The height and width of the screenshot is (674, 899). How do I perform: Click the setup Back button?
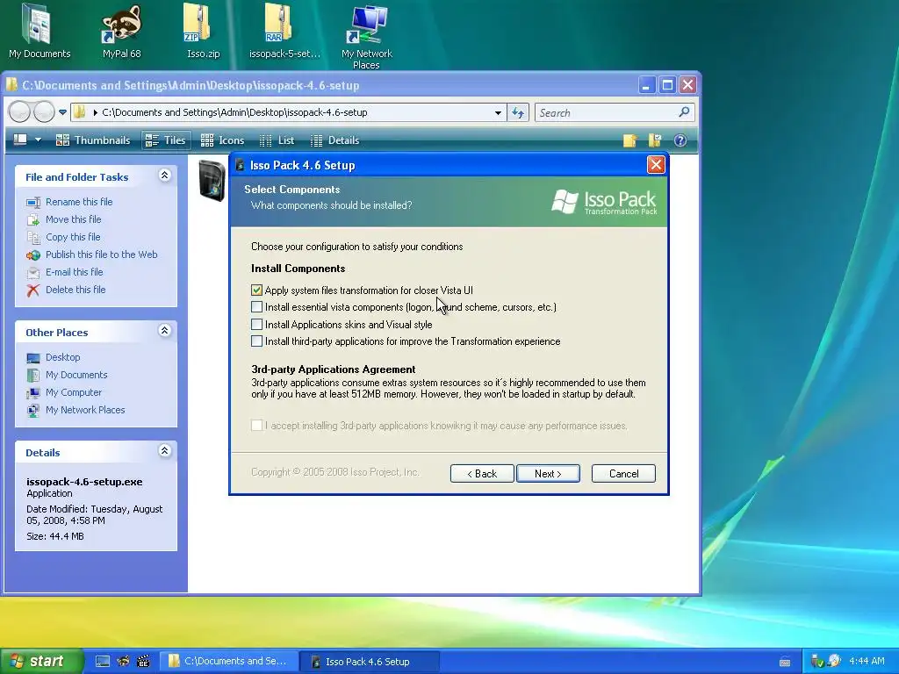482,473
